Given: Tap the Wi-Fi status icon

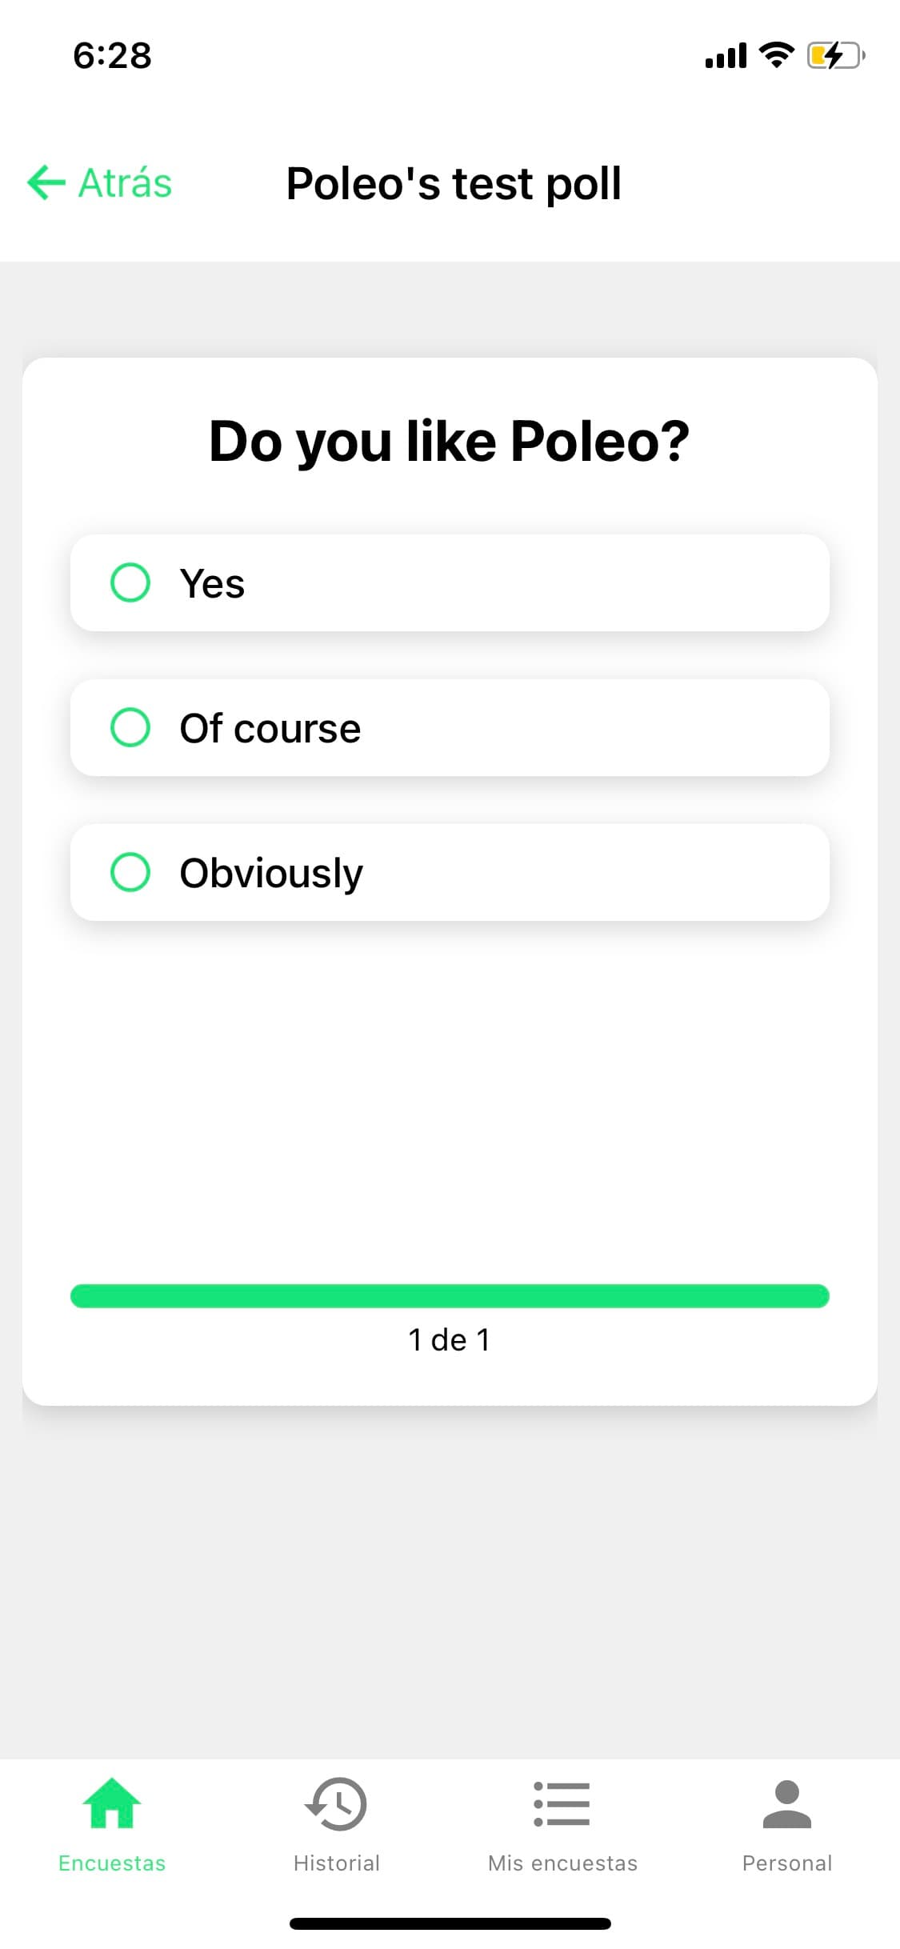Looking at the screenshot, I should pyautogui.click(x=776, y=54).
